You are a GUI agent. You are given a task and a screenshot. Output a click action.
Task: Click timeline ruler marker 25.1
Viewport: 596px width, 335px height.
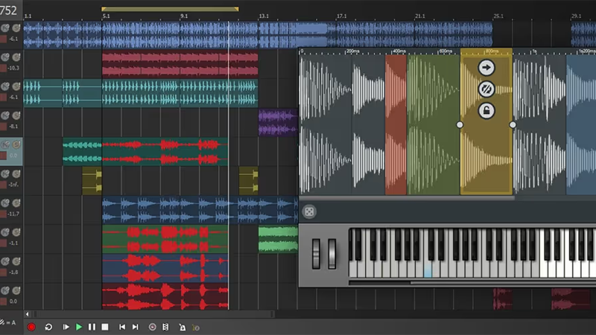(x=498, y=16)
